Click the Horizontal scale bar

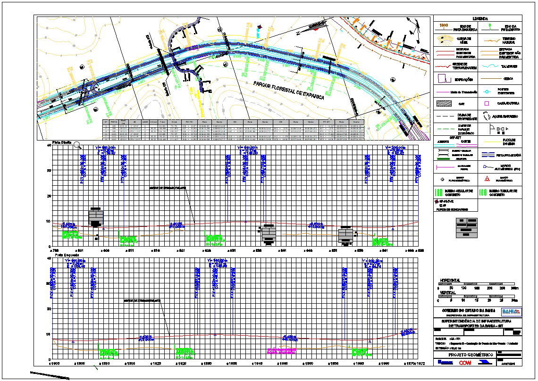click(x=476, y=283)
